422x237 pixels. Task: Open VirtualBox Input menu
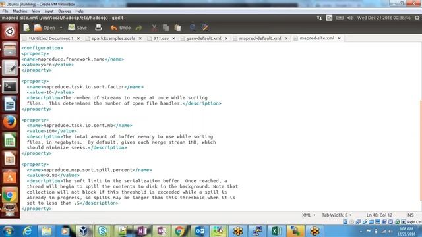(49, 11)
